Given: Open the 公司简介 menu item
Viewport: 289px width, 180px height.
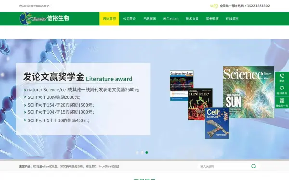Looking at the screenshot, I should pyautogui.click(x=130, y=19).
